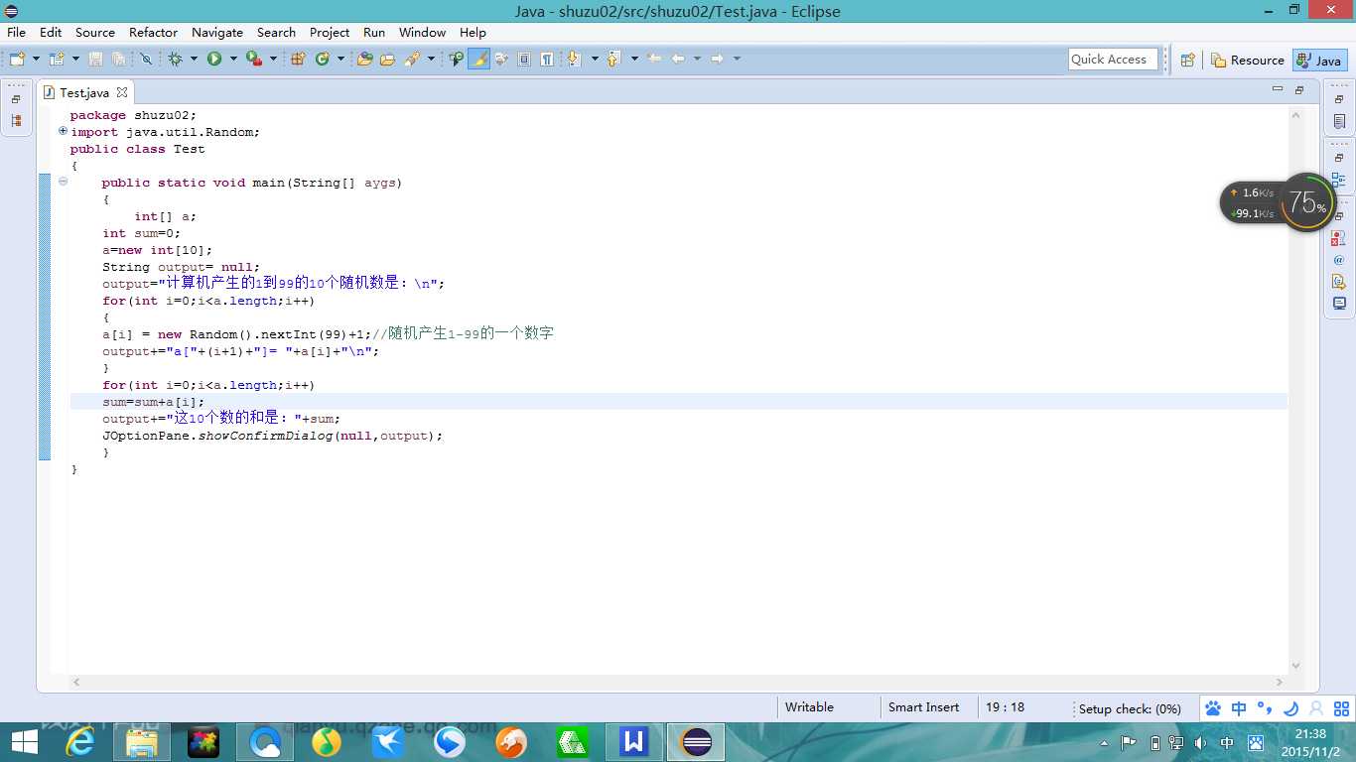
Task: Toggle Block Selection Mode
Action: point(524,59)
